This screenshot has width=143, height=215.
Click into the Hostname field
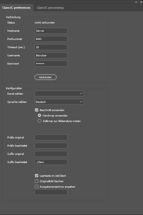51,31
